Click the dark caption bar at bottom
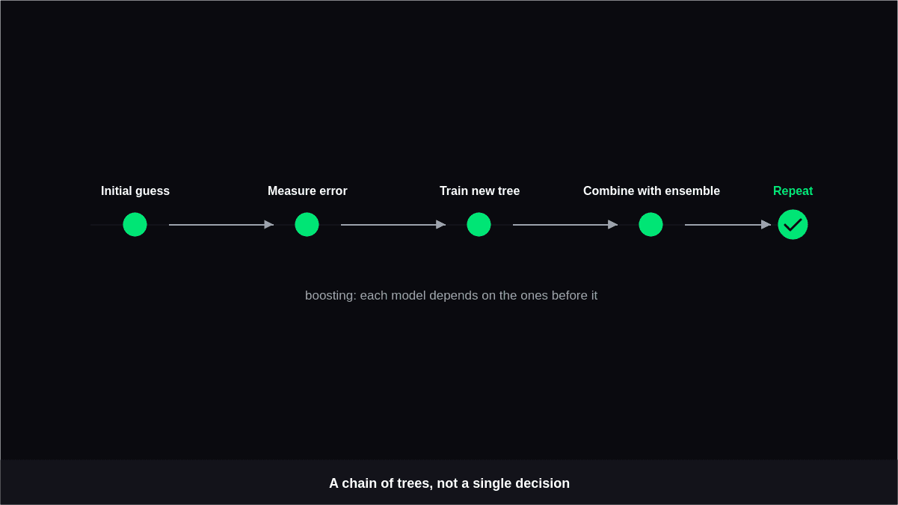The height and width of the screenshot is (505, 898). click(x=449, y=482)
